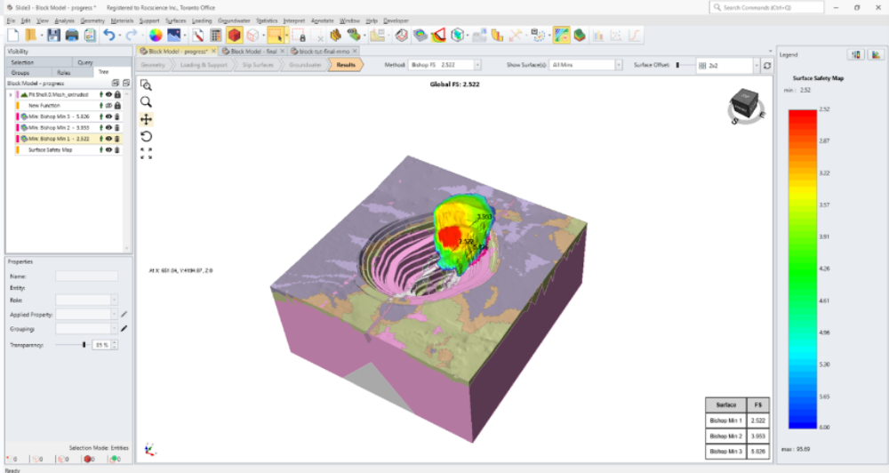Switch to block-tut-final-mmo tab
The width and height of the screenshot is (889, 473).
(x=324, y=51)
